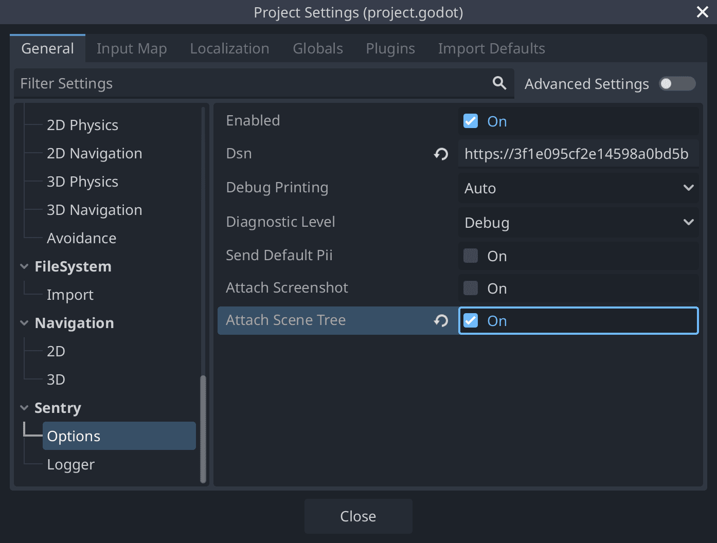This screenshot has height=543, width=717.
Task: Collapse the FileSystem section
Action: click(x=24, y=266)
